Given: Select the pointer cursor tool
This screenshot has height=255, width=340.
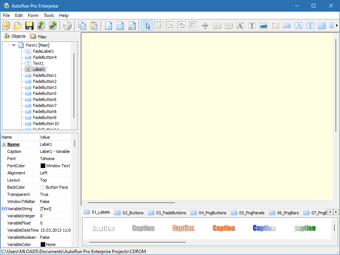Looking at the screenshot, I should pyautogui.click(x=147, y=26).
